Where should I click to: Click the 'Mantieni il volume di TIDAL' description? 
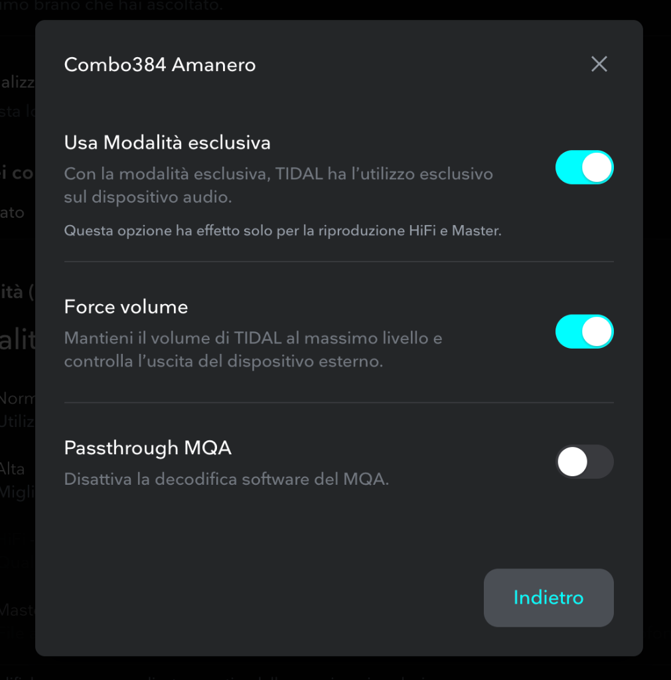(253, 349)
